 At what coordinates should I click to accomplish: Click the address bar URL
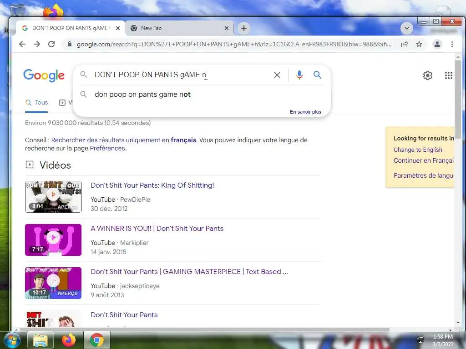[x=234, y=44]
